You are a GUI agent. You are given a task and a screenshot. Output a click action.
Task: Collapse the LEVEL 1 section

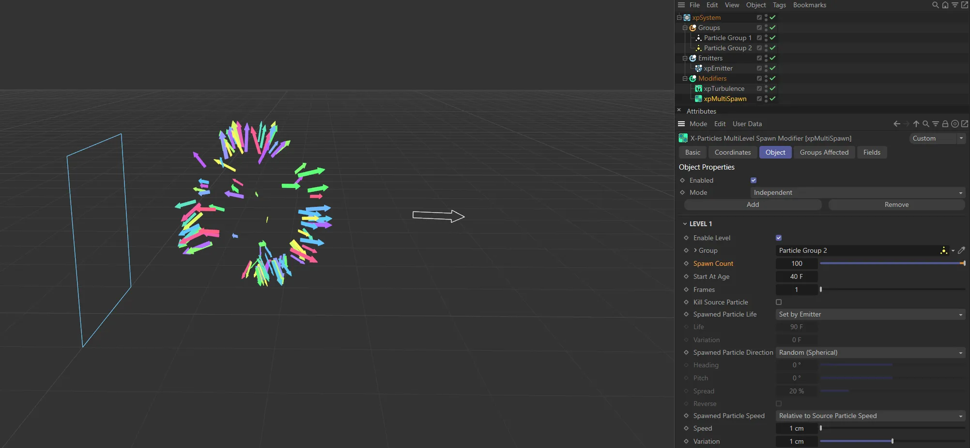[685, 223]
